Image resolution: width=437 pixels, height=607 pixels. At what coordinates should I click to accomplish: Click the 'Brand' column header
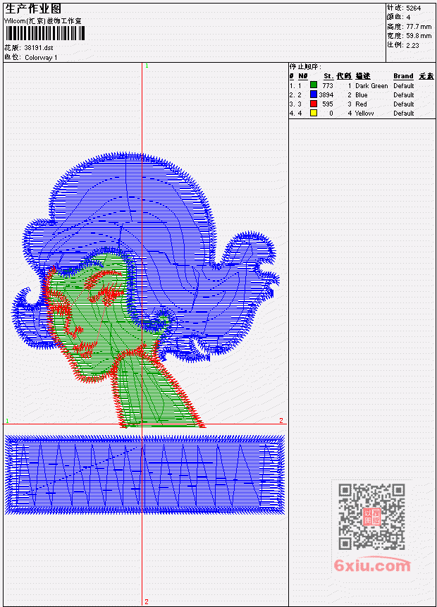point(403,76)
